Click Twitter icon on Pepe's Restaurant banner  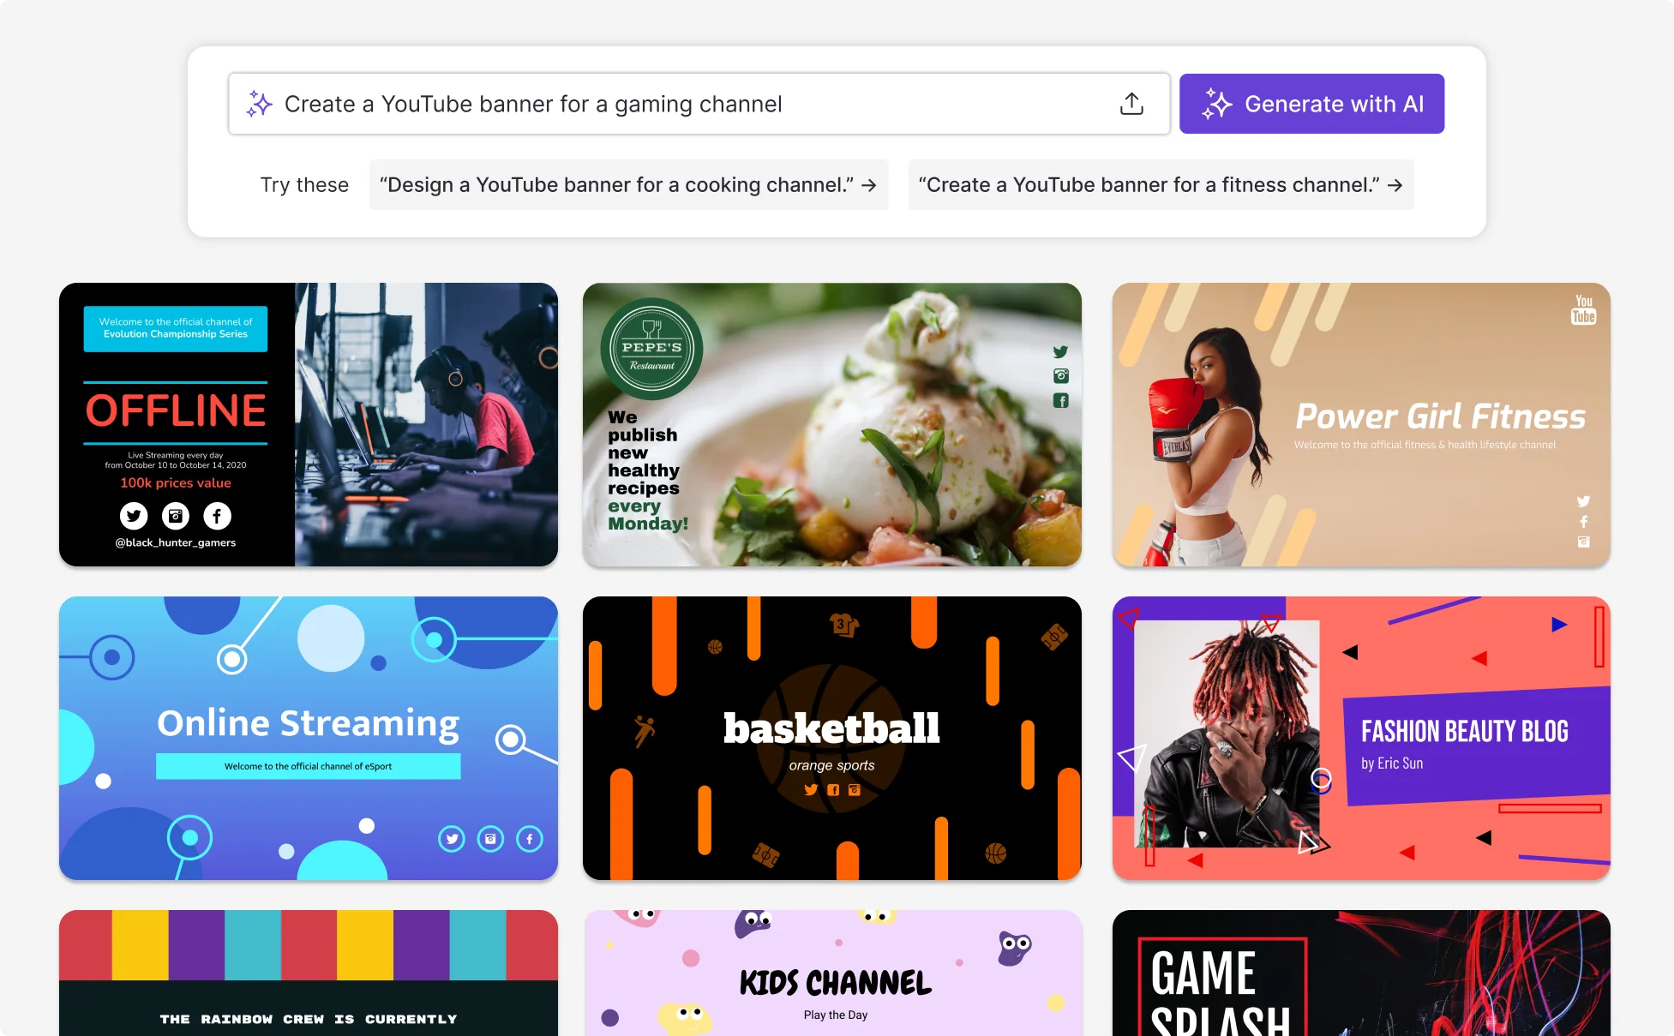tap(1060, 351)
